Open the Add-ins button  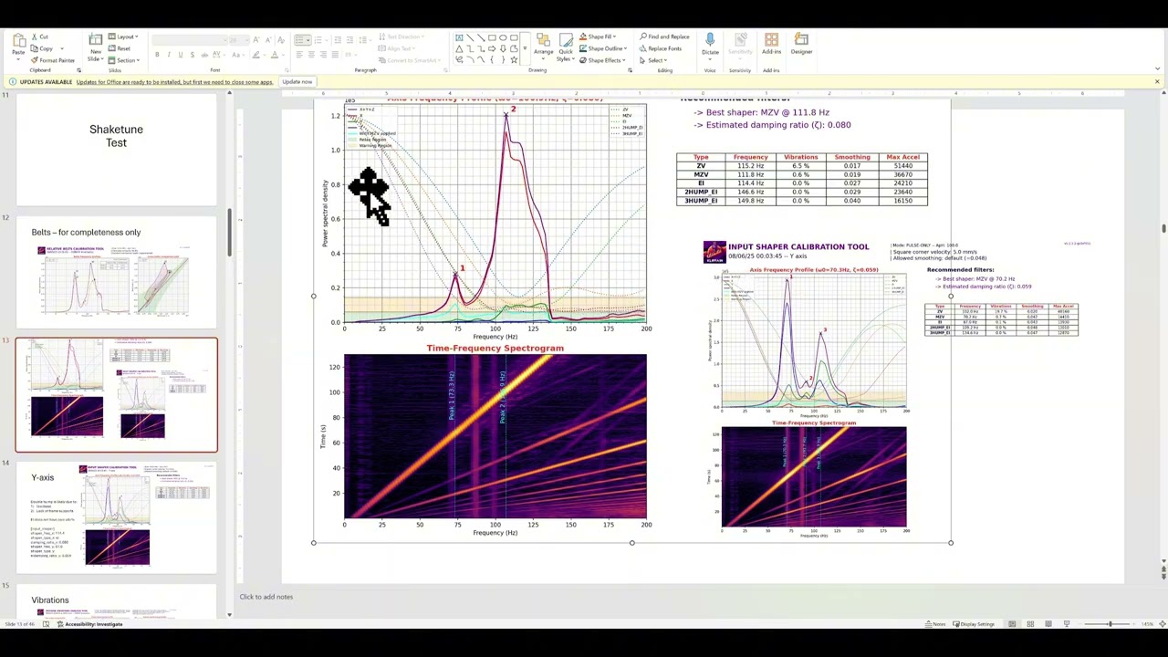point(771,43)
